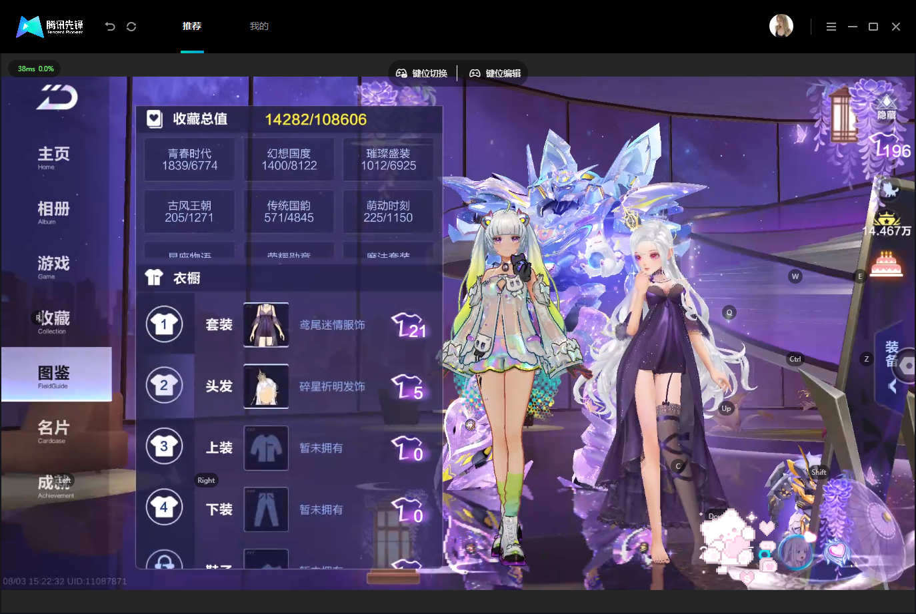Click the 38ms network status badge
This screenshot has width=916, height=614.
coord(35,69)
